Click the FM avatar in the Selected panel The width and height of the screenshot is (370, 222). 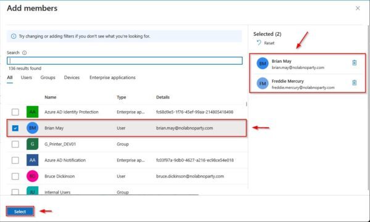pos(263,83)
